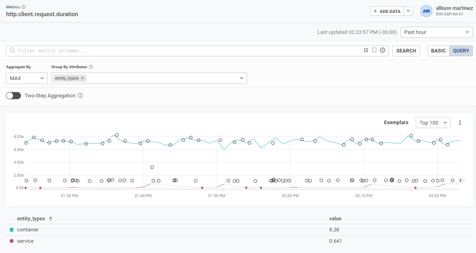This screenshot has height=253, width=476.
Task: Open the metric stream list view icon
Action: (x=366, y=50)
